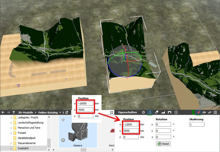
Task: Click the green layer indicator in properties bar
Action: tap(193, 112)
